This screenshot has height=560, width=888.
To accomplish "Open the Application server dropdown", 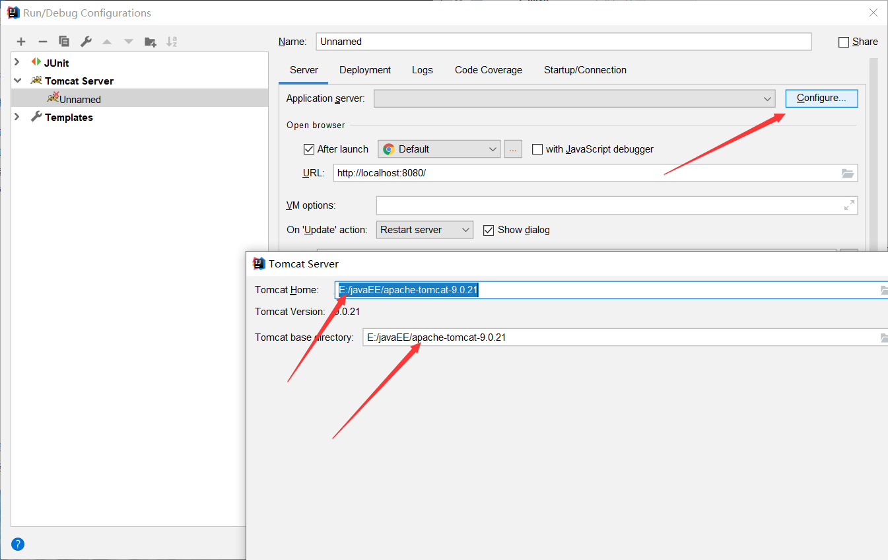I will (x=575, y=98).
